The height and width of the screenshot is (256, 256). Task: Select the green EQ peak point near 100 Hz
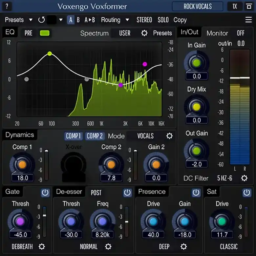[x=50, y=53]
